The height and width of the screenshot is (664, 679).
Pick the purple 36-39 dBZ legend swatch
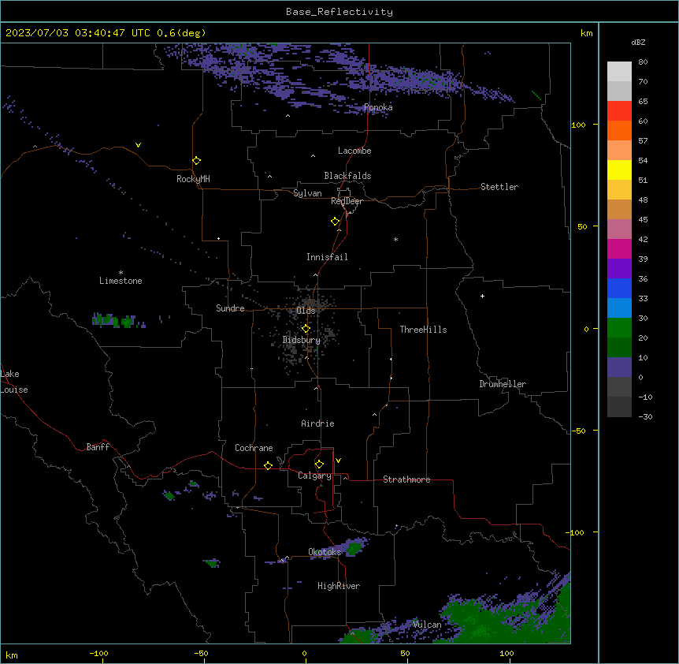(619, 269)
